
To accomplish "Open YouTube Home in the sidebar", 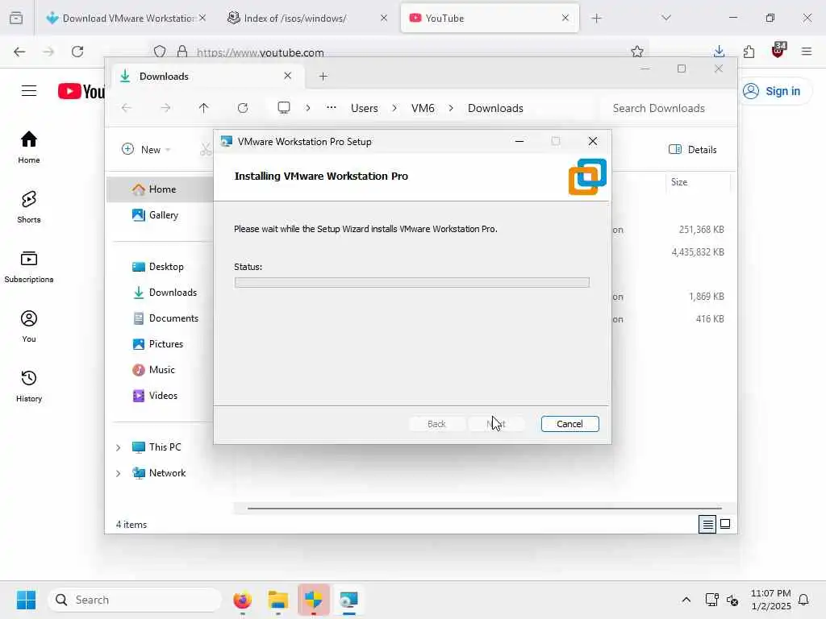I will pyautogui.click(x=29, y=147).
